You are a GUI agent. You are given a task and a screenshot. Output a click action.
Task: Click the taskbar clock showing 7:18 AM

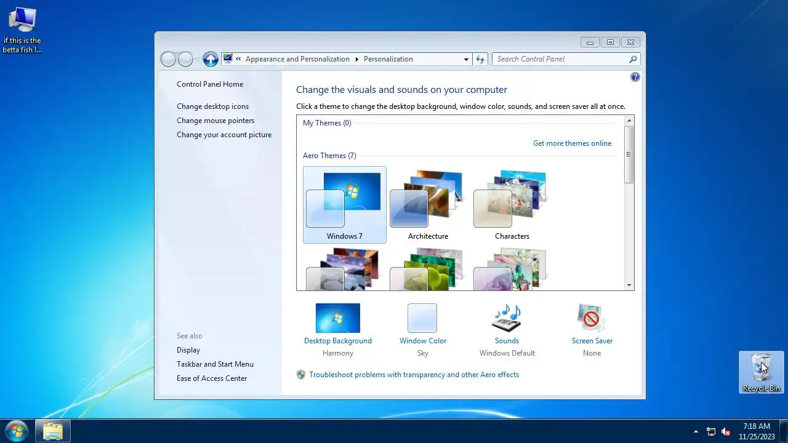coord(757,431)
